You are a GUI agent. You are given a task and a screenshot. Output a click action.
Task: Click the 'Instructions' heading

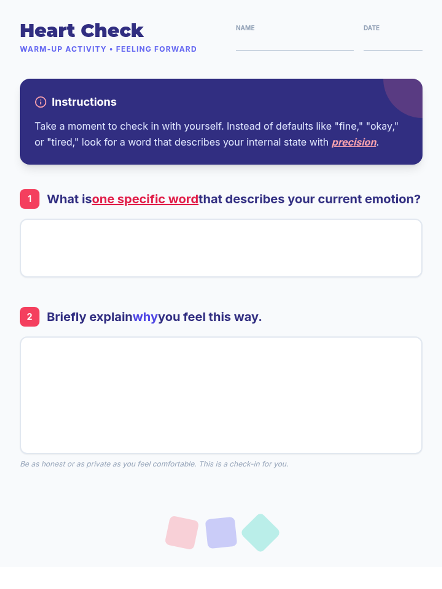84,102
